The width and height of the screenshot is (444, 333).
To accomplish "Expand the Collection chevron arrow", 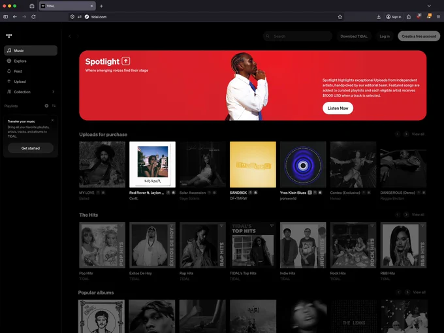I will [54, 92].
